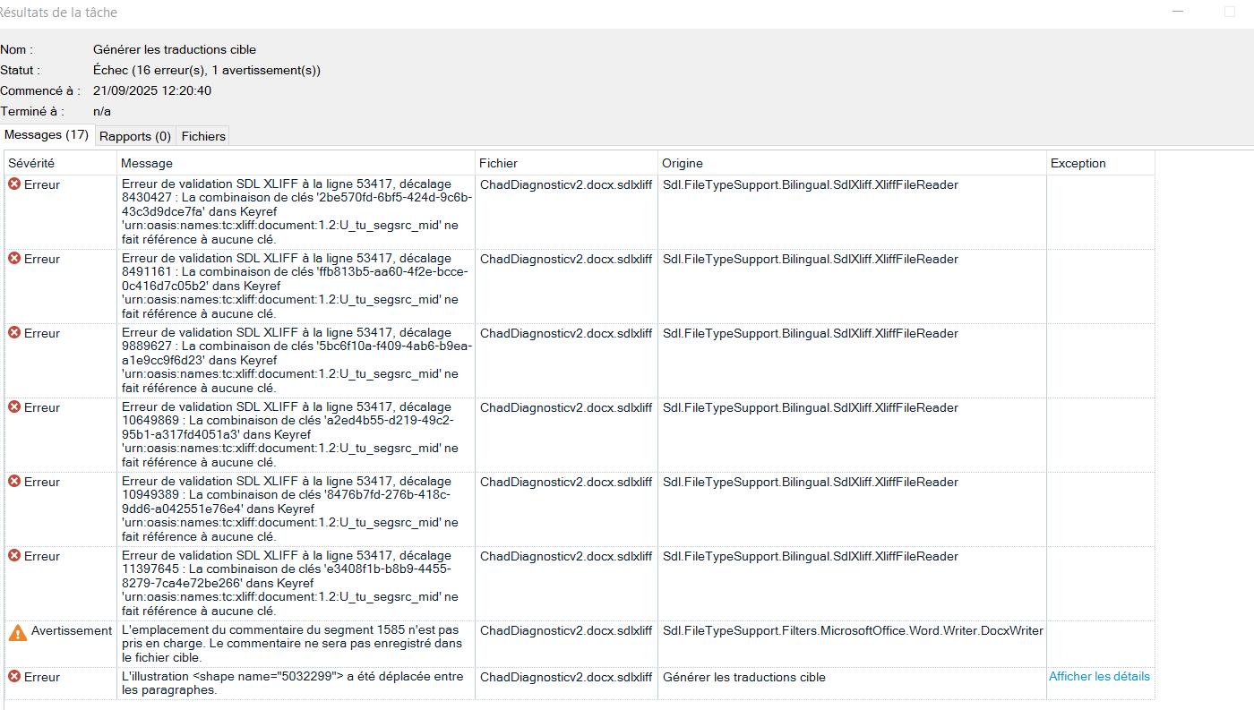Click the error icon on the illustration shape row

pyautogui.click(x=13, y=677)
